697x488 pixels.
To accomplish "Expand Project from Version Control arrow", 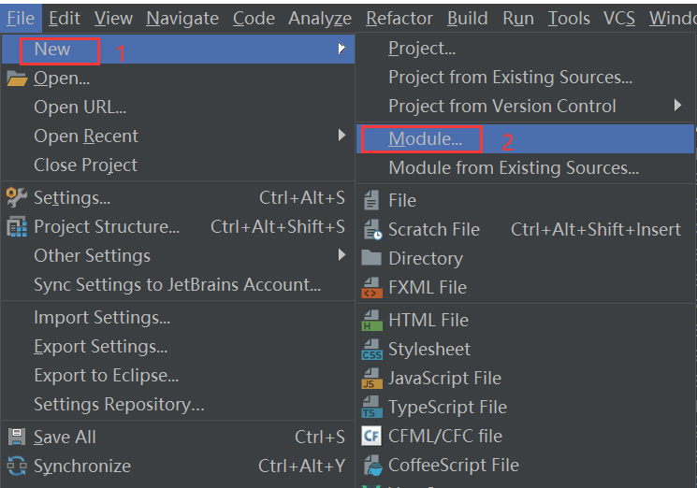I will point(677,106).
